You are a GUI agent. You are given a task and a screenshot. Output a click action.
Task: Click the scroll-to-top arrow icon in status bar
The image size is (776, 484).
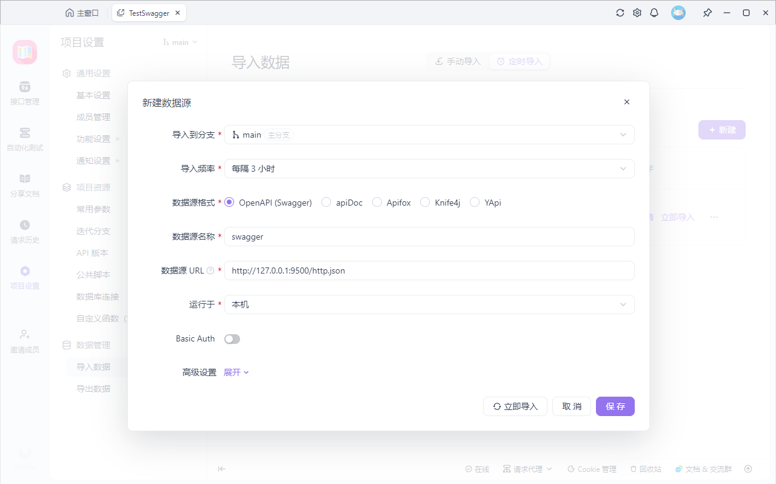(x=748, y=469)
